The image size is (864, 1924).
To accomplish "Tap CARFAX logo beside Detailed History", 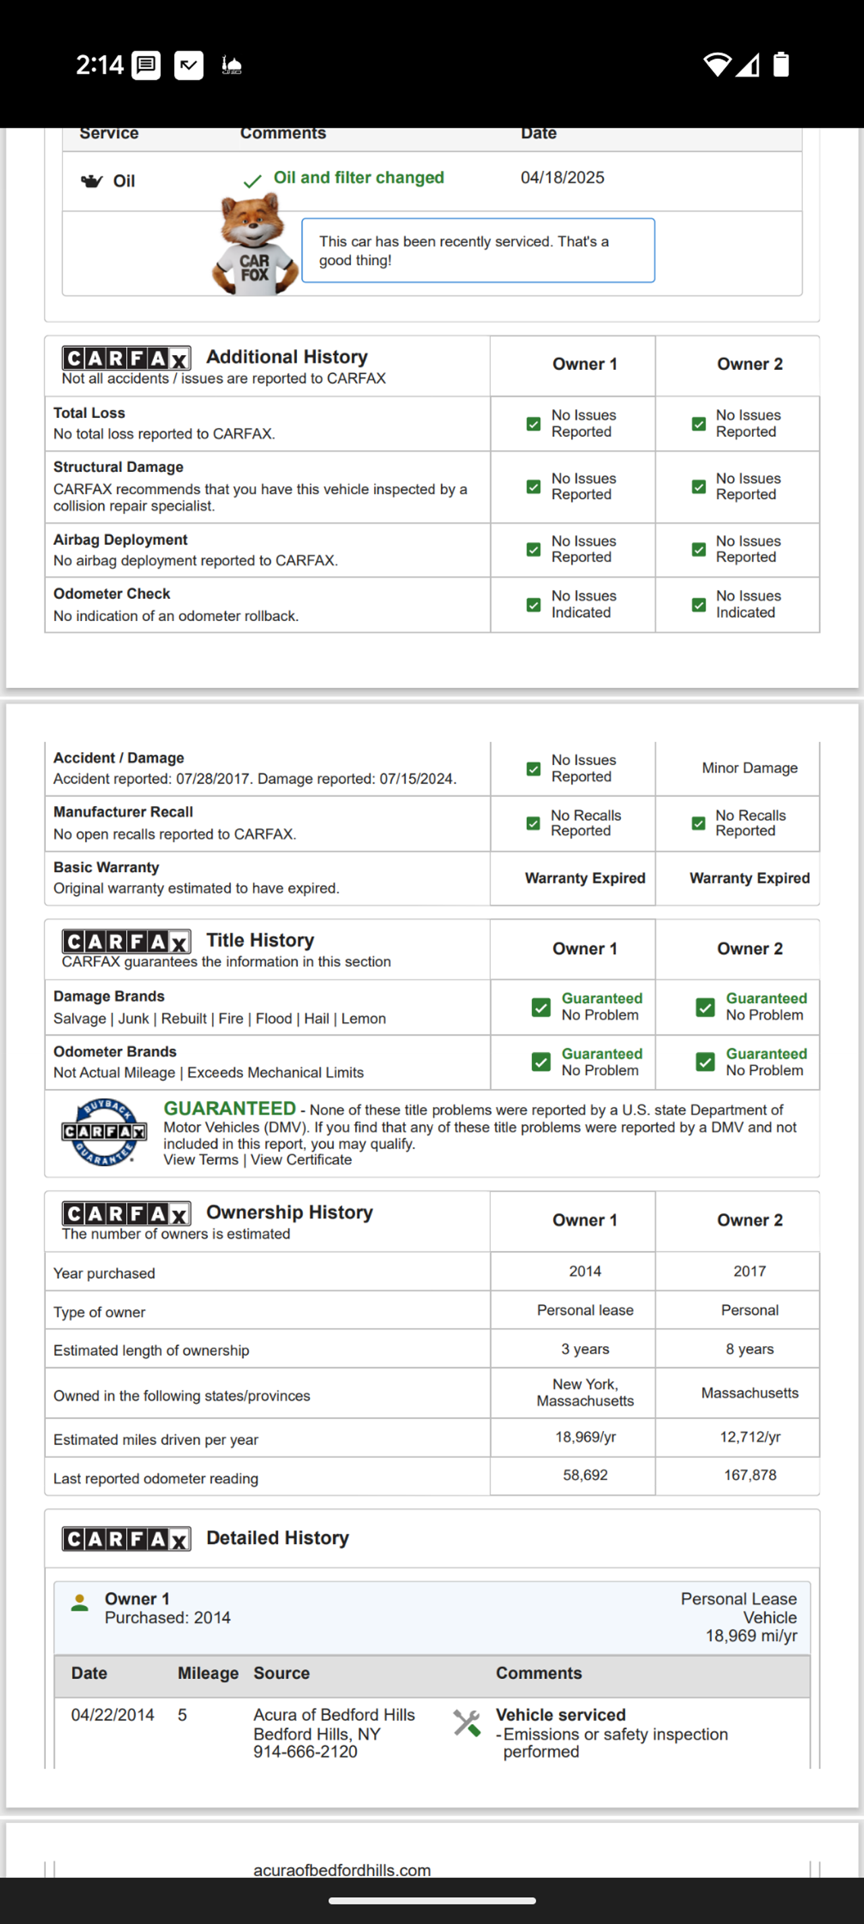I will [126, 1539].
